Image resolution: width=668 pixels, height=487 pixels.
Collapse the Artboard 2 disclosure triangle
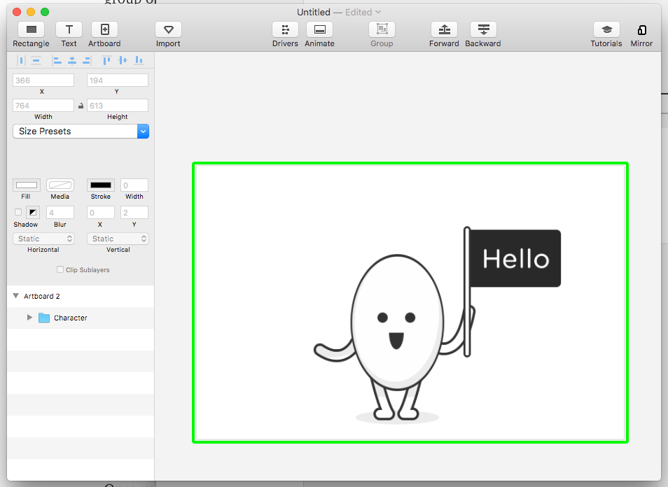click(x=15, y=296)
